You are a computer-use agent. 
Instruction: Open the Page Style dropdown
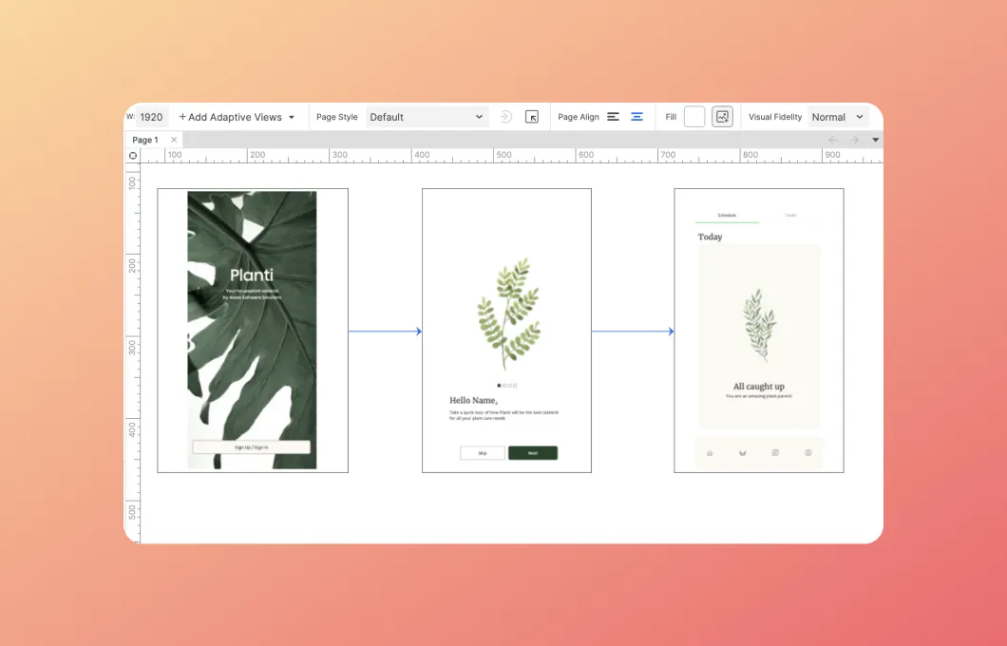427,117
